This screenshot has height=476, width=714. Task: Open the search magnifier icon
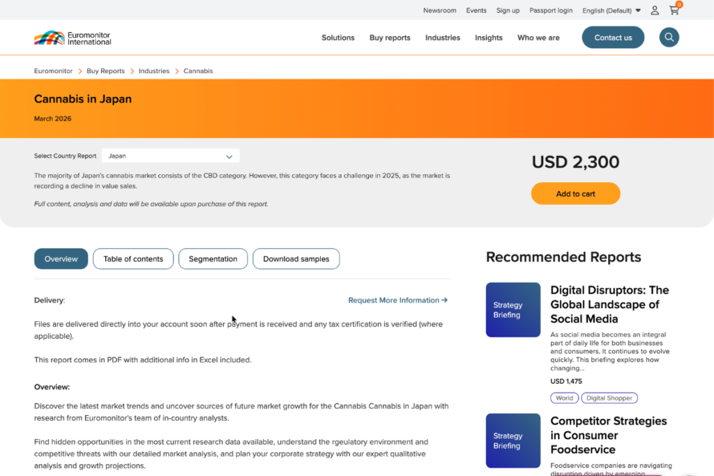pyautogui.click(x=669, y=38)
